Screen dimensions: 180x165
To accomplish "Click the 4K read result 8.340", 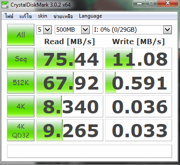I will pos(70,106).
